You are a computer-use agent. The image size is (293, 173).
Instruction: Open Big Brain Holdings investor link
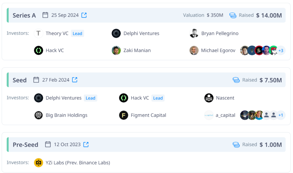point(66,115)
